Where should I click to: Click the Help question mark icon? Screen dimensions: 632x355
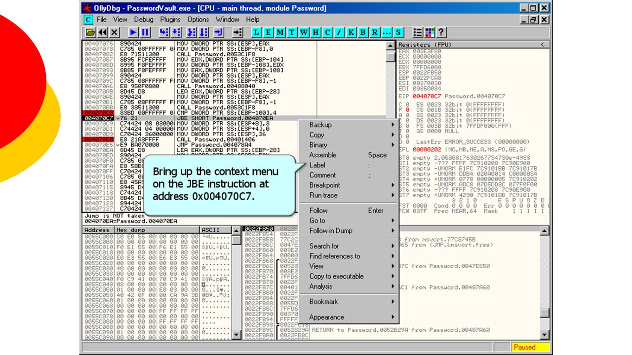tap(441, 33)
